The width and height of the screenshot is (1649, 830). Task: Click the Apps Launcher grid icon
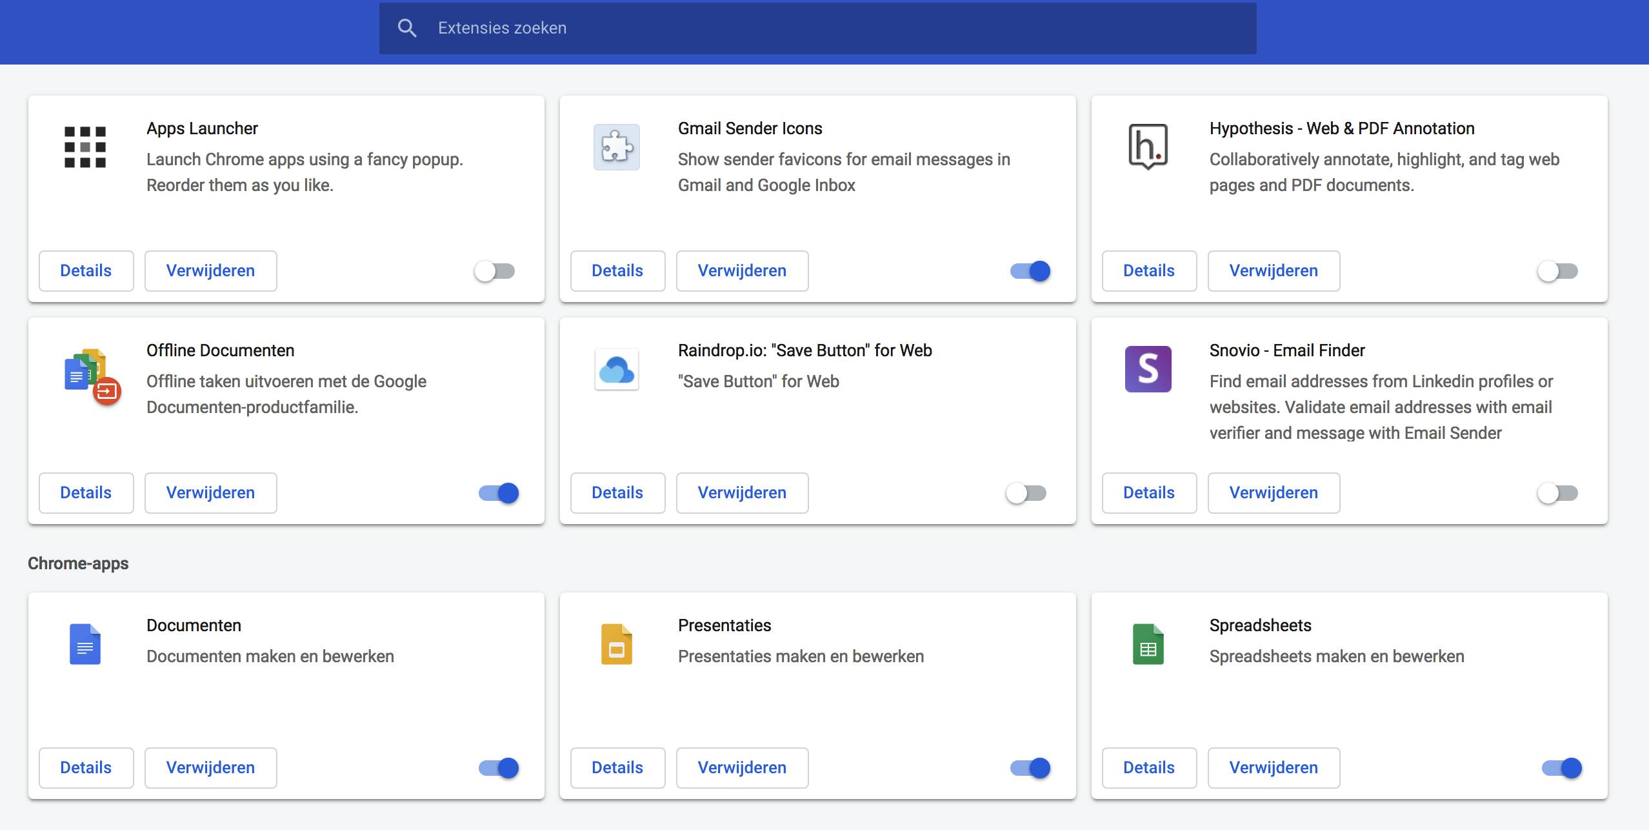pyautogui.click(x=85, y=147)
